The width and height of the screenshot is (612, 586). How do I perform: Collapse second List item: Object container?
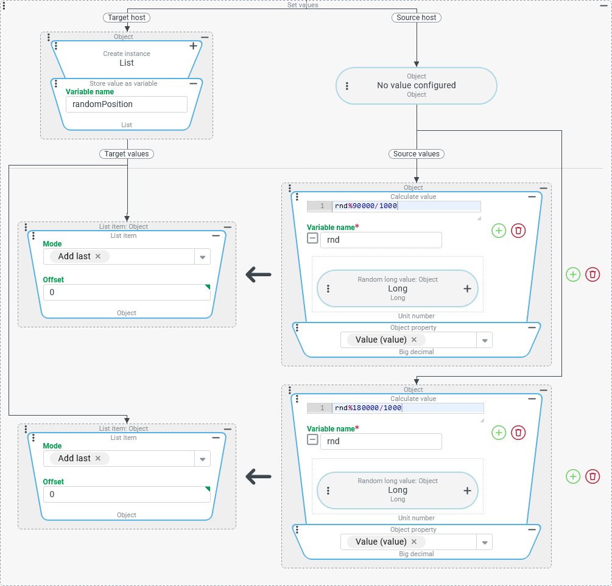(x=228, y=429)
